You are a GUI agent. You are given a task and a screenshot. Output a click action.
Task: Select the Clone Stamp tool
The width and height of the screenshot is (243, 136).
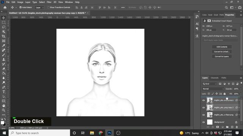pos(3,60)
